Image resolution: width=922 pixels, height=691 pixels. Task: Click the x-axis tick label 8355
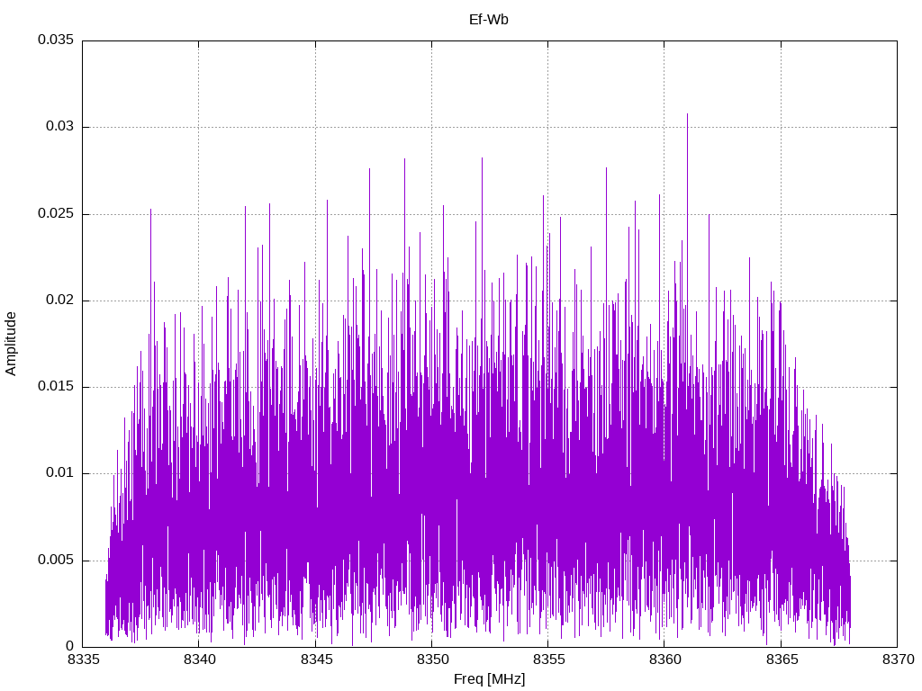pyautogui.click(x=548, y=660)
